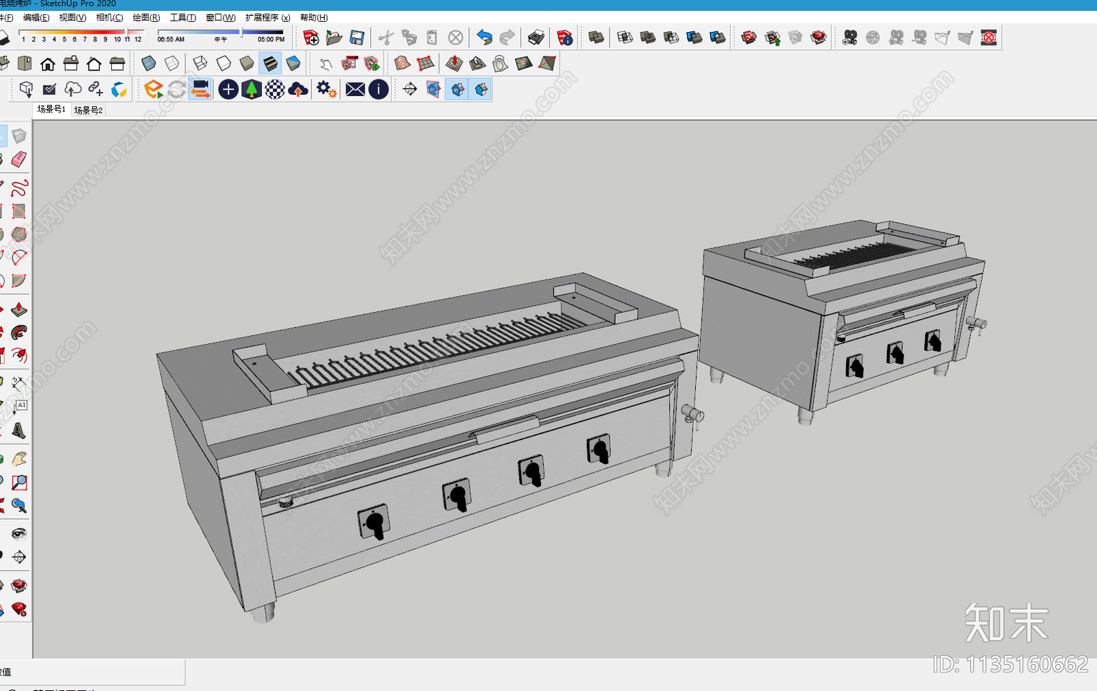Select the Dimension tool
Image resolution: width=1097 pixels, height=691 pixels.
pos(19,384)
